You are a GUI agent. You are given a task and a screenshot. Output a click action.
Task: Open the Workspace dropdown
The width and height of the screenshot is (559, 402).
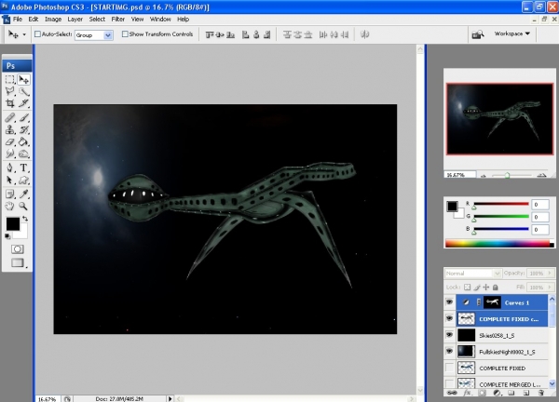[511, 33]
